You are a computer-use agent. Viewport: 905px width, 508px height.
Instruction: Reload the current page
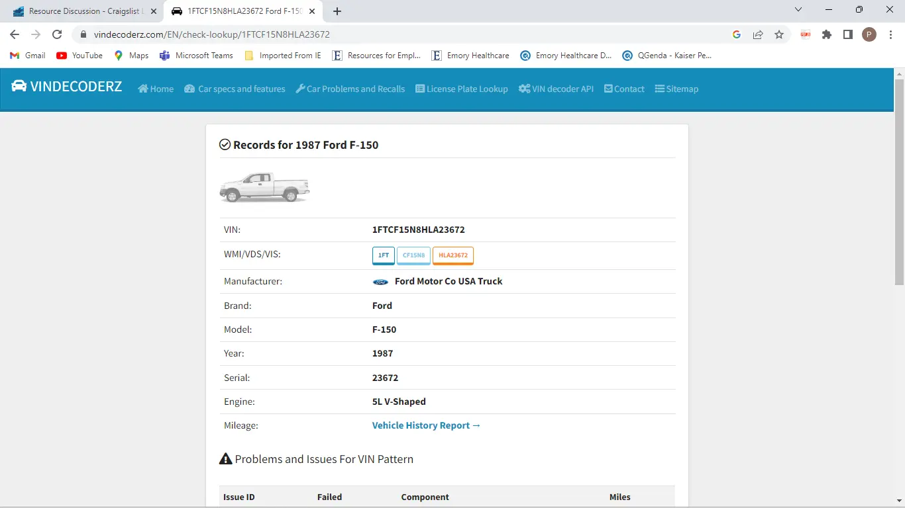tap(57, 34)
